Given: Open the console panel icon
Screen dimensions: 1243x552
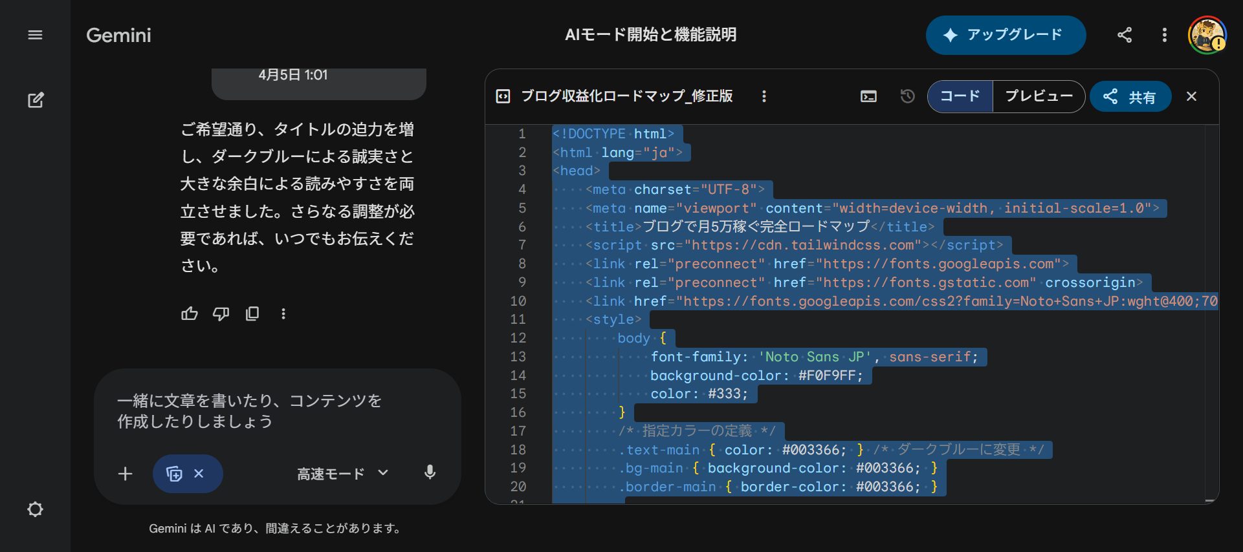Looking at the screenshot, I should coord(869,96).
